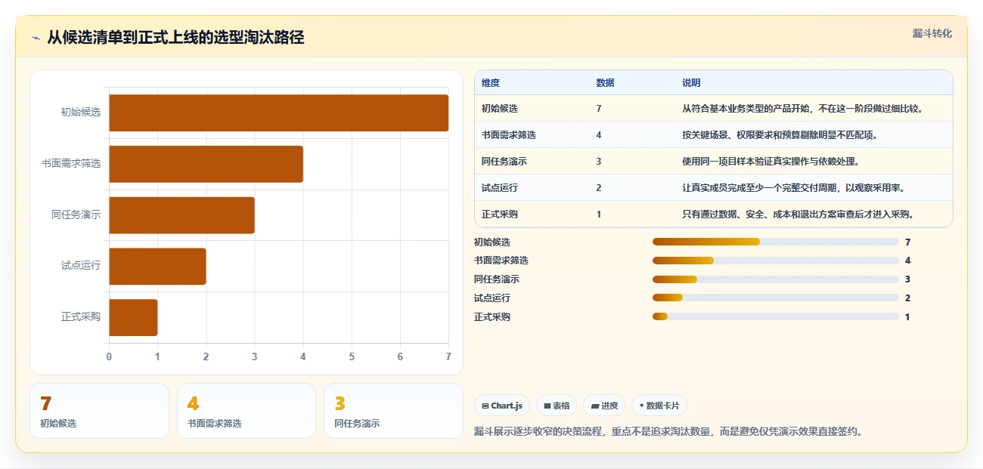
Task: Click the 说明 column header
Action: (691, 82)
